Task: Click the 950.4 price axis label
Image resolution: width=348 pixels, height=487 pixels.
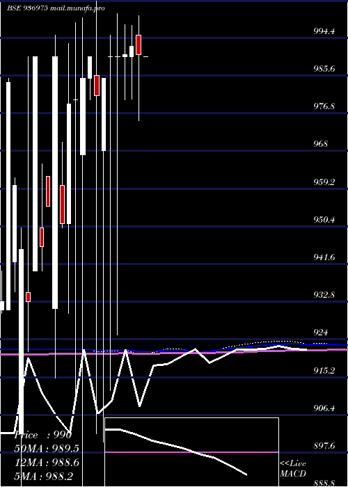Action: [324, 219]
